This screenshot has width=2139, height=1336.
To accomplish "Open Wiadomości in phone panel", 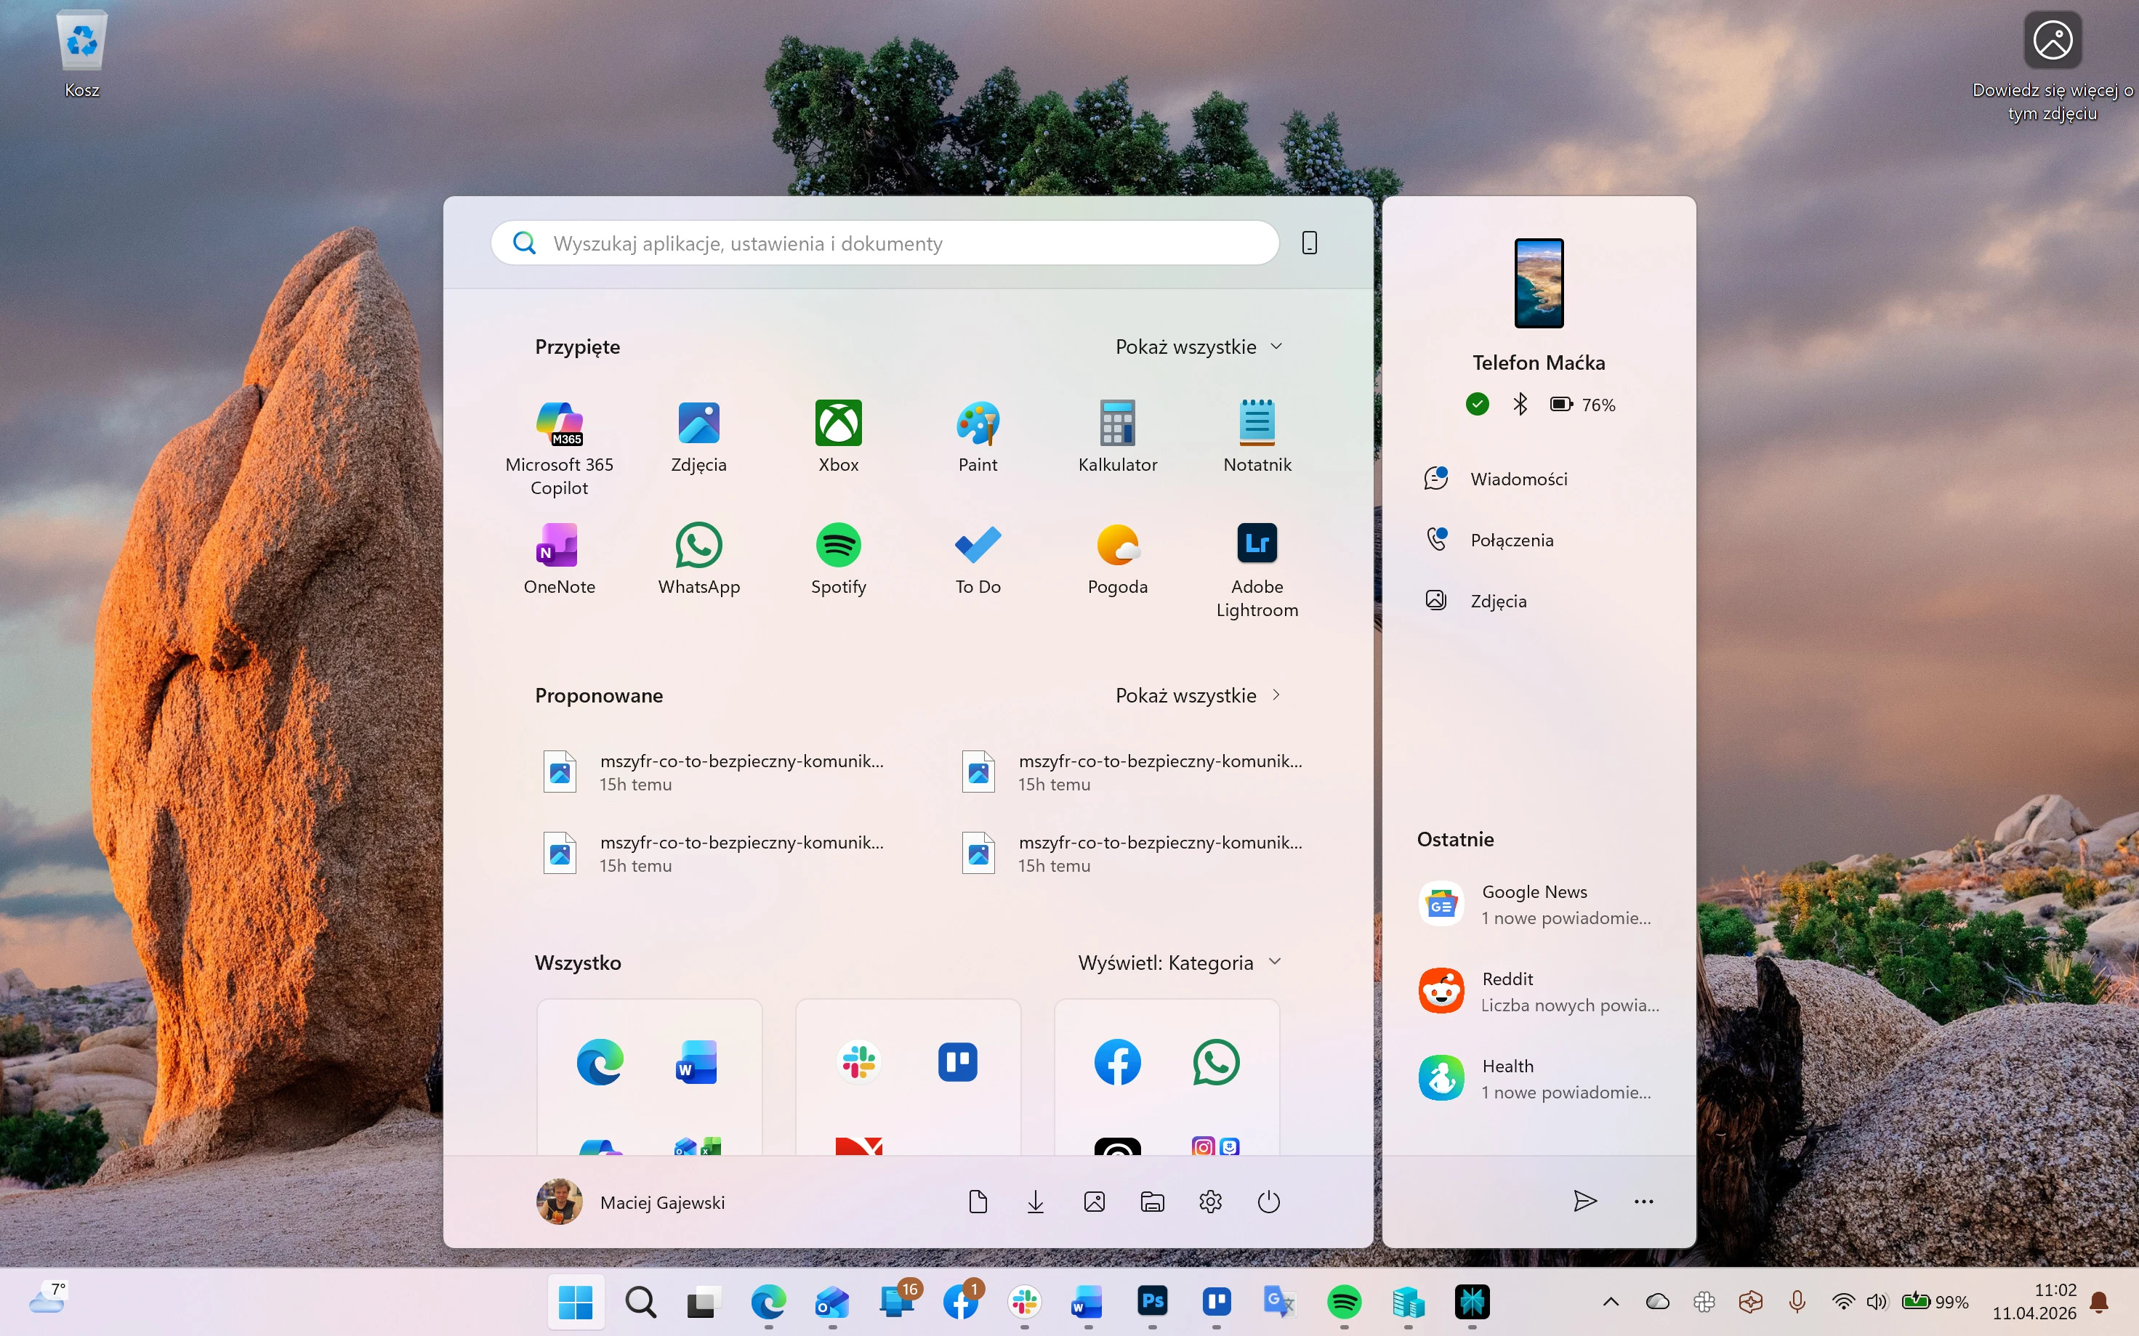I will [1518, 479].
